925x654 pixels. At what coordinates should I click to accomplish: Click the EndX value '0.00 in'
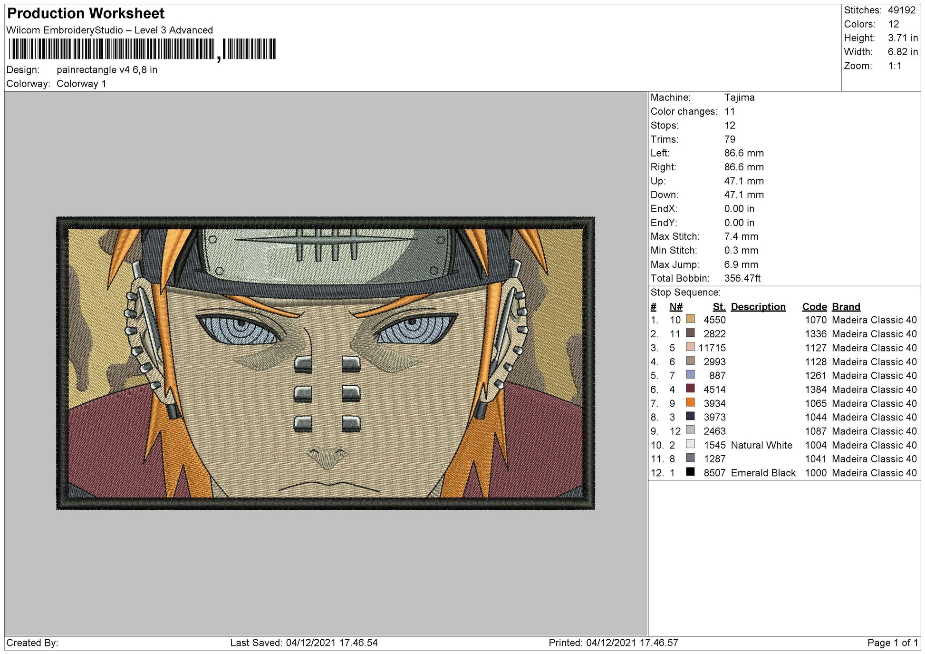(x=739, y=209)
